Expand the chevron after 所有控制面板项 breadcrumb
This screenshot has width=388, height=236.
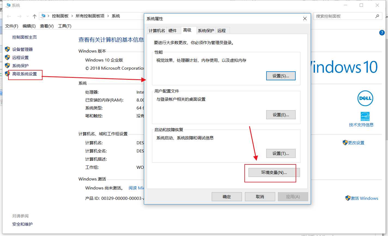pyautogui.click(x=108, y=16)
